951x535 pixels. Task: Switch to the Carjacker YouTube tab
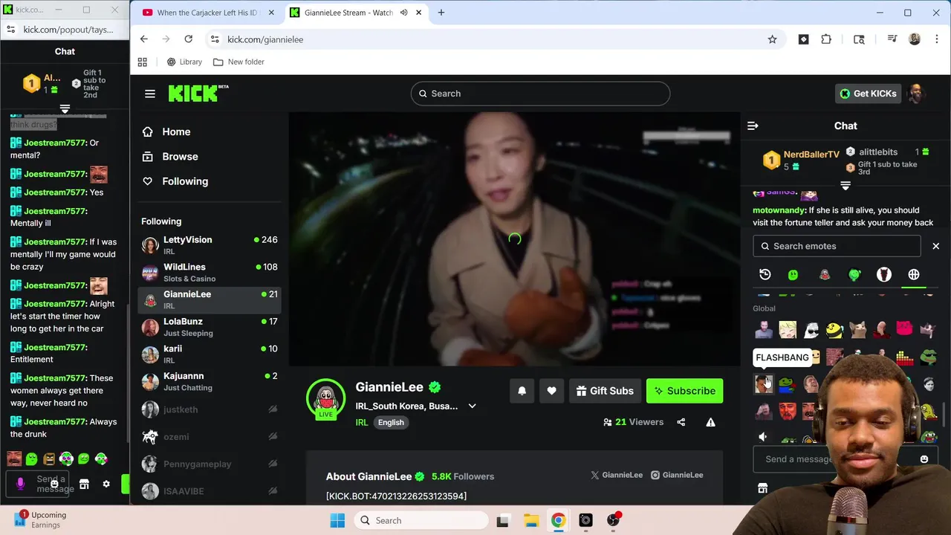point(207,13)
